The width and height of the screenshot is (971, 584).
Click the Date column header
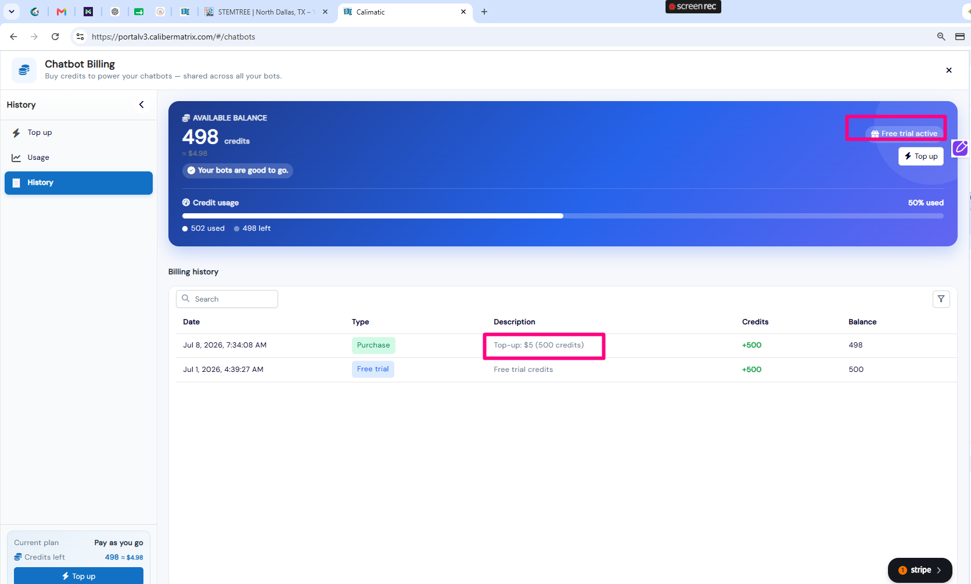[191, 322]
